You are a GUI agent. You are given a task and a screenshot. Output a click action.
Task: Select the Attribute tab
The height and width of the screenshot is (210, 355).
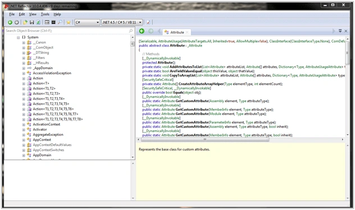point(176,33)
